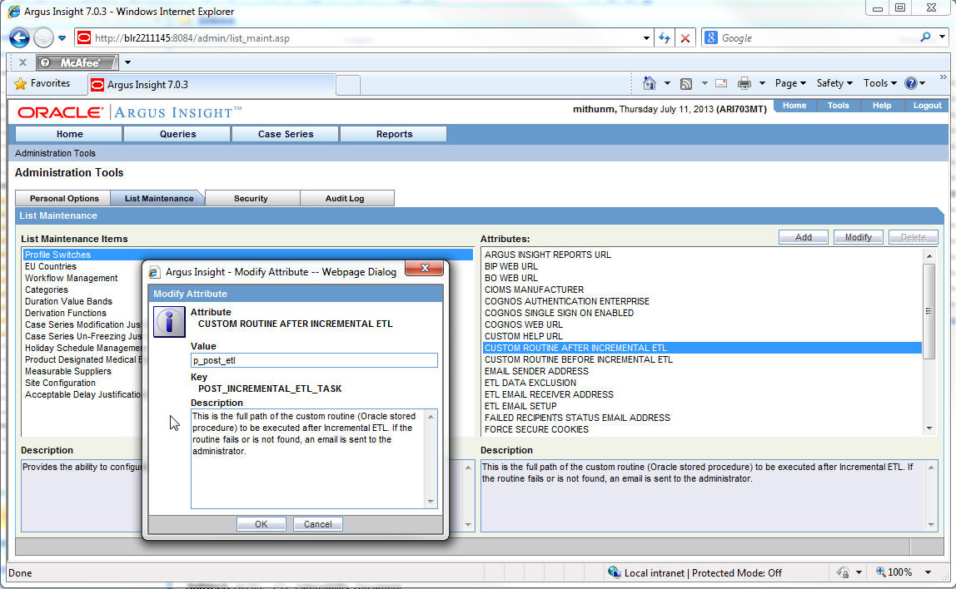The image size is (956, 589).
Task: Open search provider dropdown arrow
Action: point(942,37)
